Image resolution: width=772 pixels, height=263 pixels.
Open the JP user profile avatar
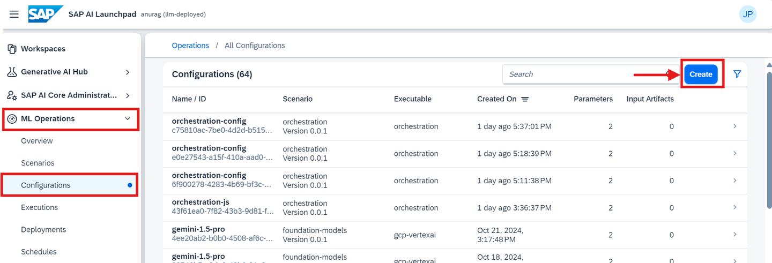point(747,14)
